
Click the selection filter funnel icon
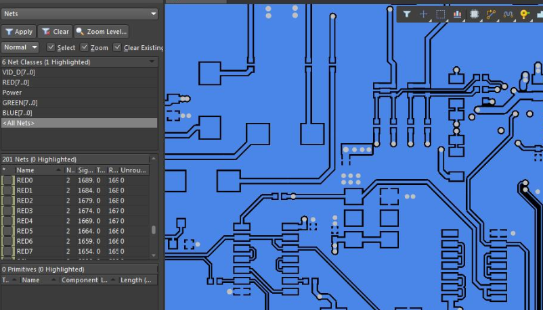407,14
